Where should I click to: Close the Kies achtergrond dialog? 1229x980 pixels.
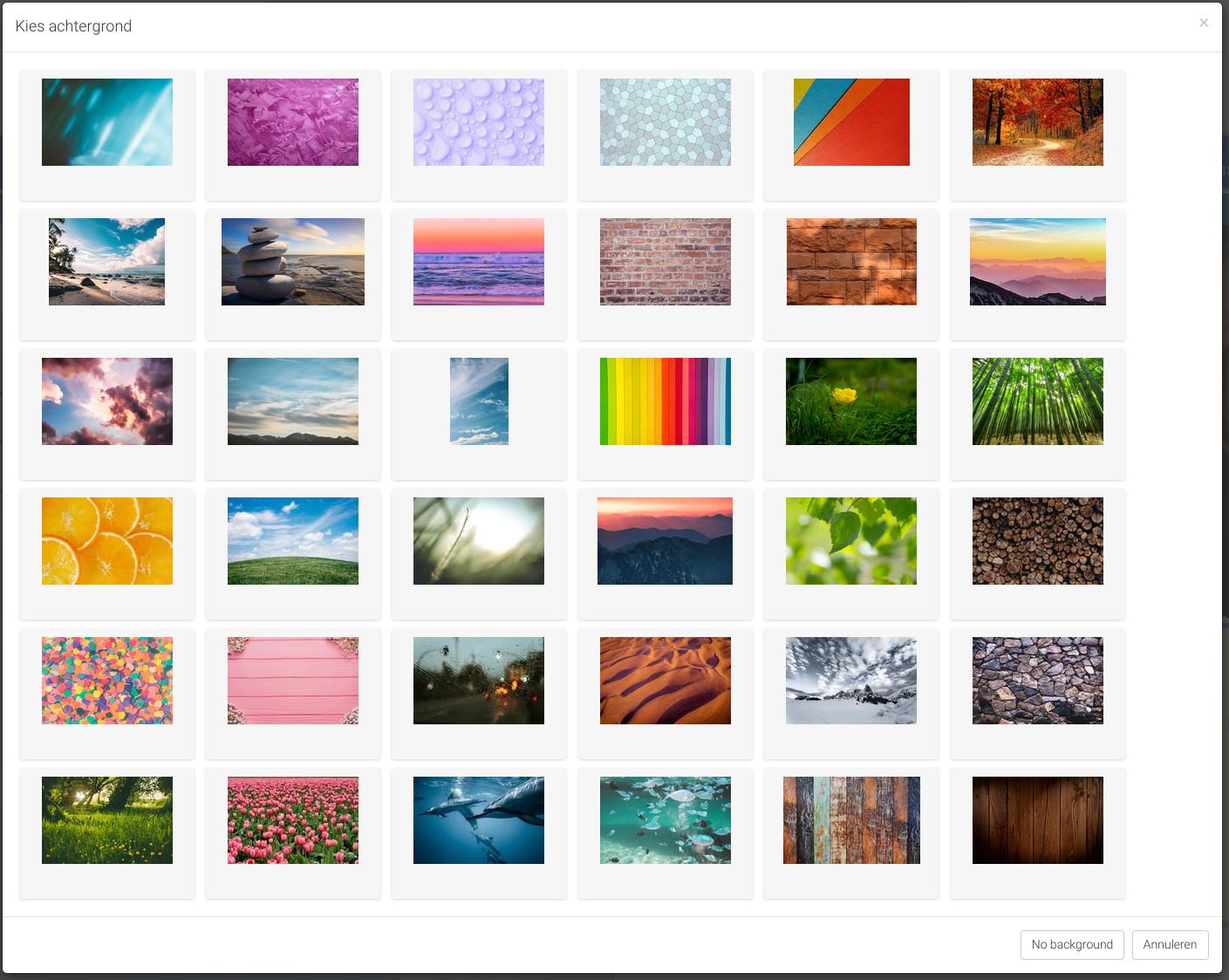click(x=1204, y=24)
